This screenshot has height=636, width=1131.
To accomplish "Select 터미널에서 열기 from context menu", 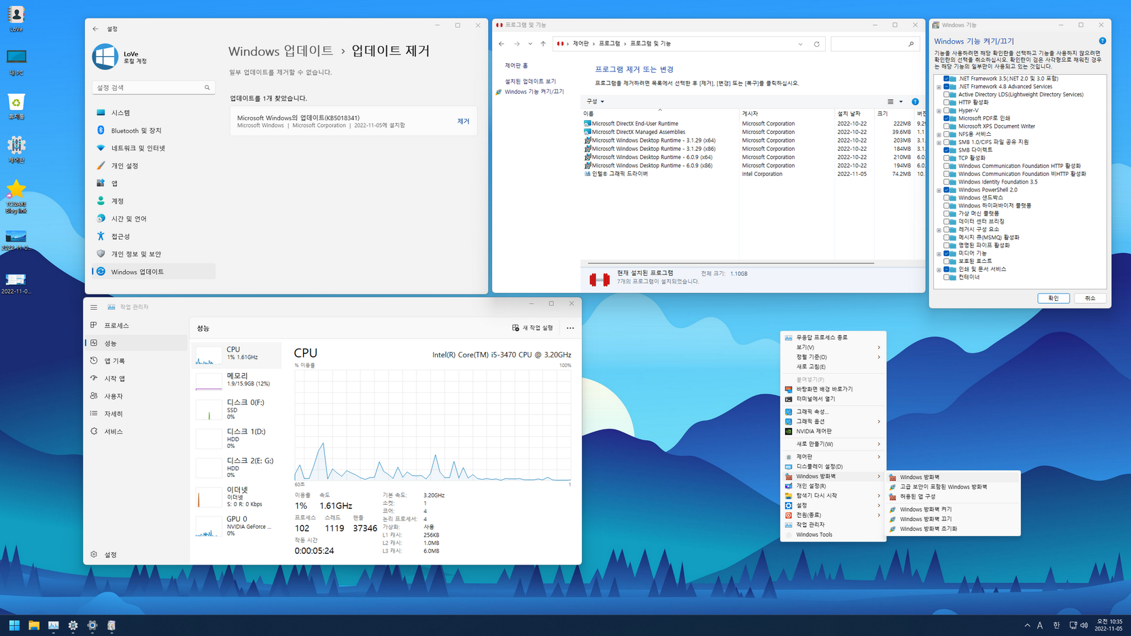I will tap(833, 399).
